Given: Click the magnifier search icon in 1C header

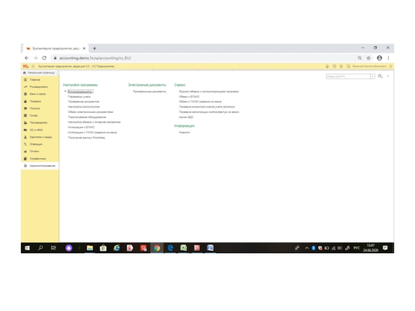Looking at the screenshot, I should pyautogui.click(x=348, y=66).
